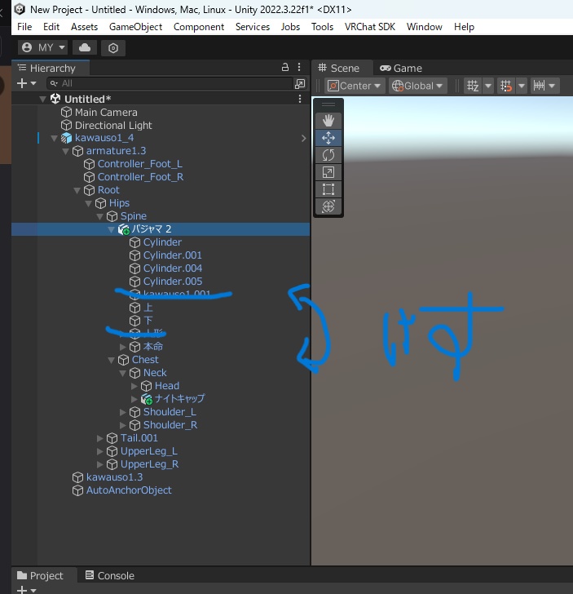The height and width of the screenshot is (594, 573).
Task: Open the cloud services button
Action: pyautogui.click(x=85, y=47)
